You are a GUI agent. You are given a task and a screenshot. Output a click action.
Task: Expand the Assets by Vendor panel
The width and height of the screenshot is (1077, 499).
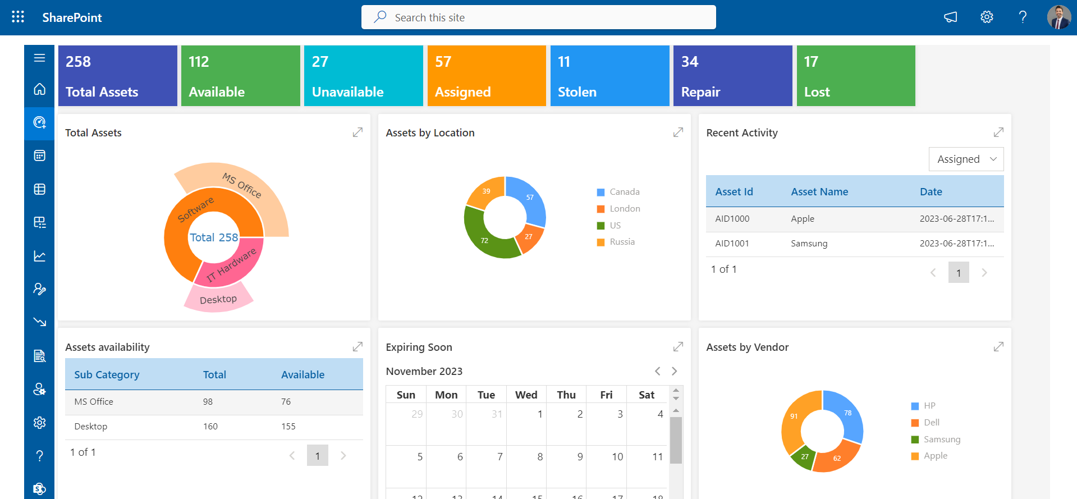[998, 347]
